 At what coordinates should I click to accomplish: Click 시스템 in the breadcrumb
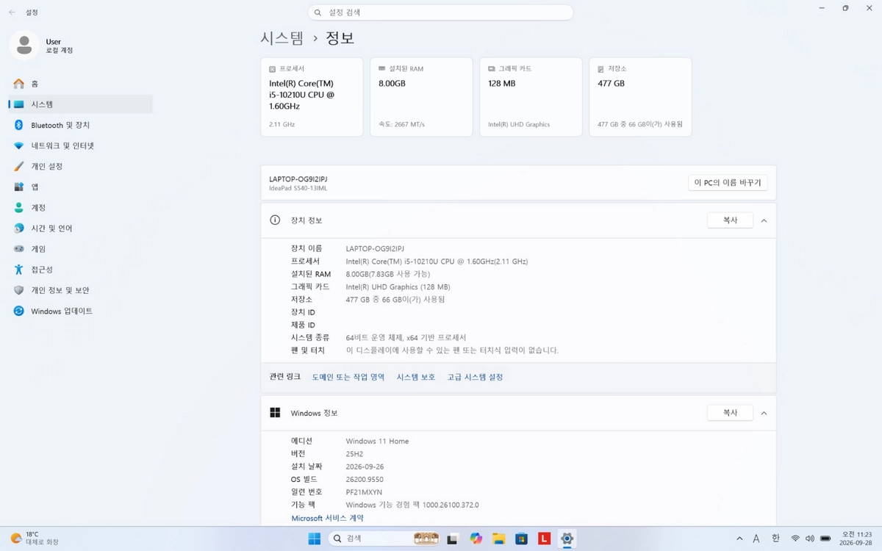click(282, 37)
